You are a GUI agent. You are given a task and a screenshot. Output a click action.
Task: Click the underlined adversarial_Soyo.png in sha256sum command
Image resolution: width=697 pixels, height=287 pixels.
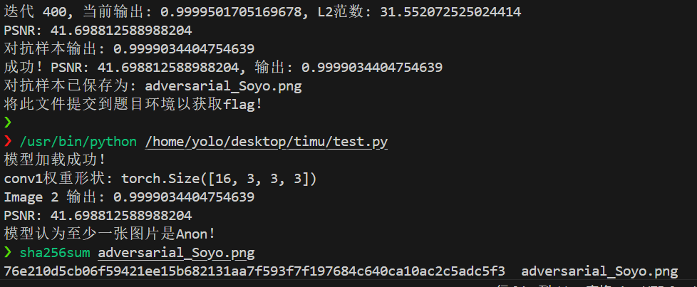coord(177,253)
